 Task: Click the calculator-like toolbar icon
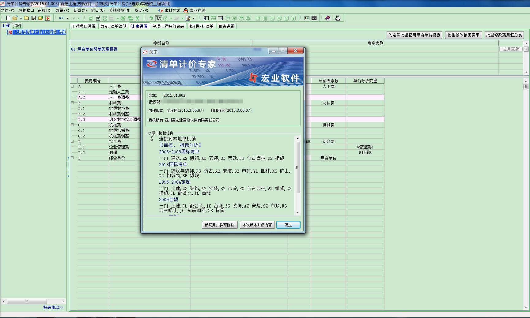click(98, 18)
